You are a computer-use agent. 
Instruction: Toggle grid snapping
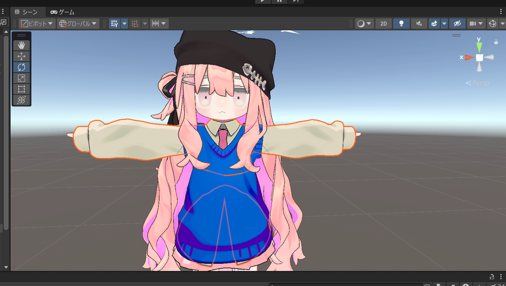coord(135,24)
